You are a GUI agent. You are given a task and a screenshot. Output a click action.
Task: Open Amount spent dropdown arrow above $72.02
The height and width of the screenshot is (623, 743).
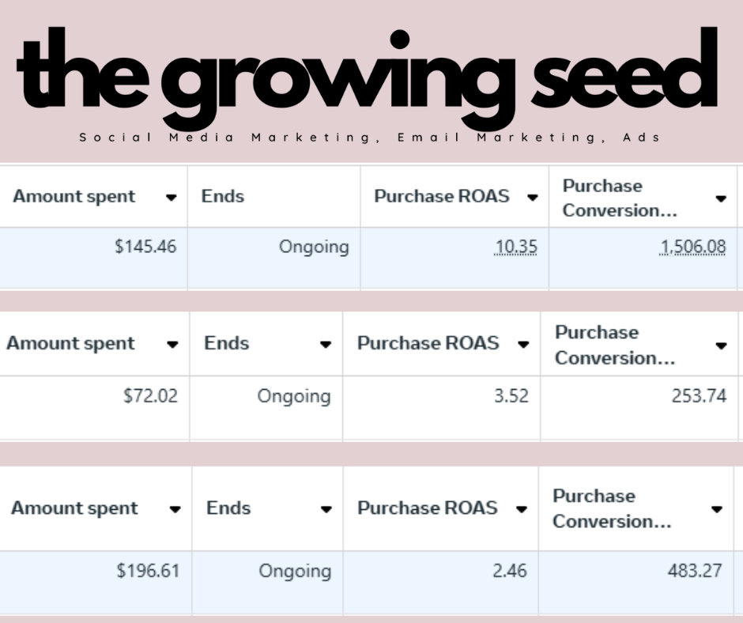coord(172,345)
